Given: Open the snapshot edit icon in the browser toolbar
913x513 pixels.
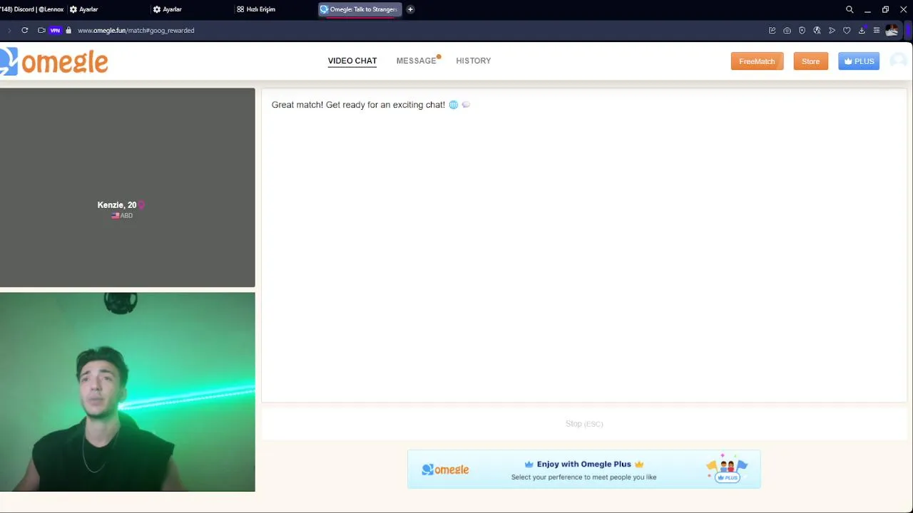Looking at the screenshot, I should (x=772, y=30).
